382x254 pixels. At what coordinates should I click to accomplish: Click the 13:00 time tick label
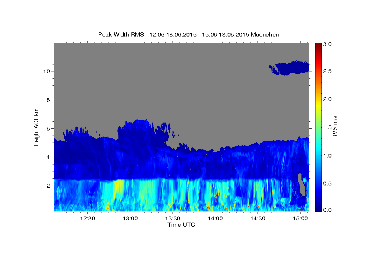130,218
